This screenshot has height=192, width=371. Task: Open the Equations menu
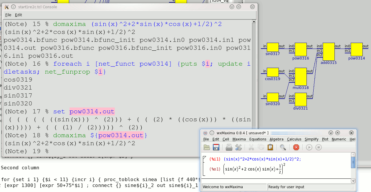pyautogui.click(x=258, y=139)
